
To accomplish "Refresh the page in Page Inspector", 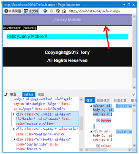I will point(58,11).
